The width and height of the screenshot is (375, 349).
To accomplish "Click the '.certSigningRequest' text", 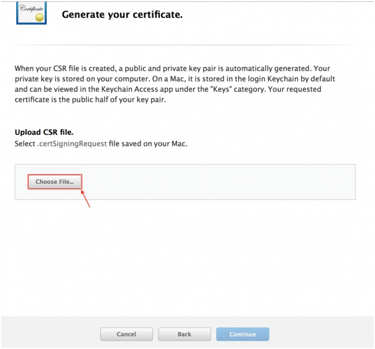I will [x=68, y=144].
